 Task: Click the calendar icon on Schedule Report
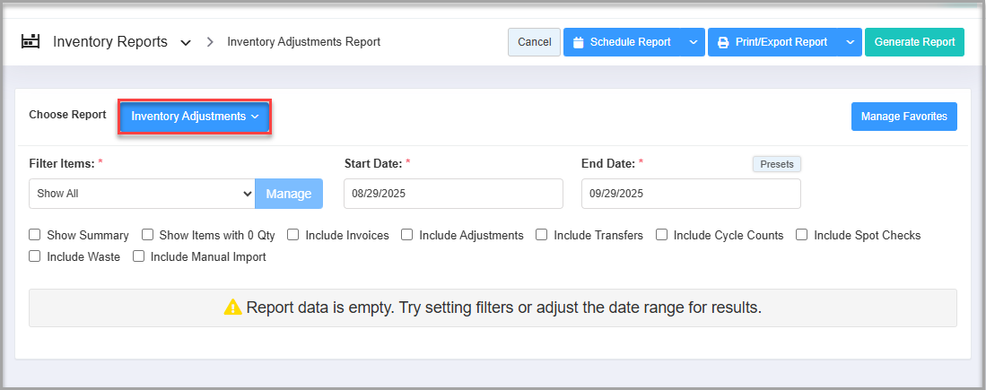pyautogui.click(x=578, y=42)
